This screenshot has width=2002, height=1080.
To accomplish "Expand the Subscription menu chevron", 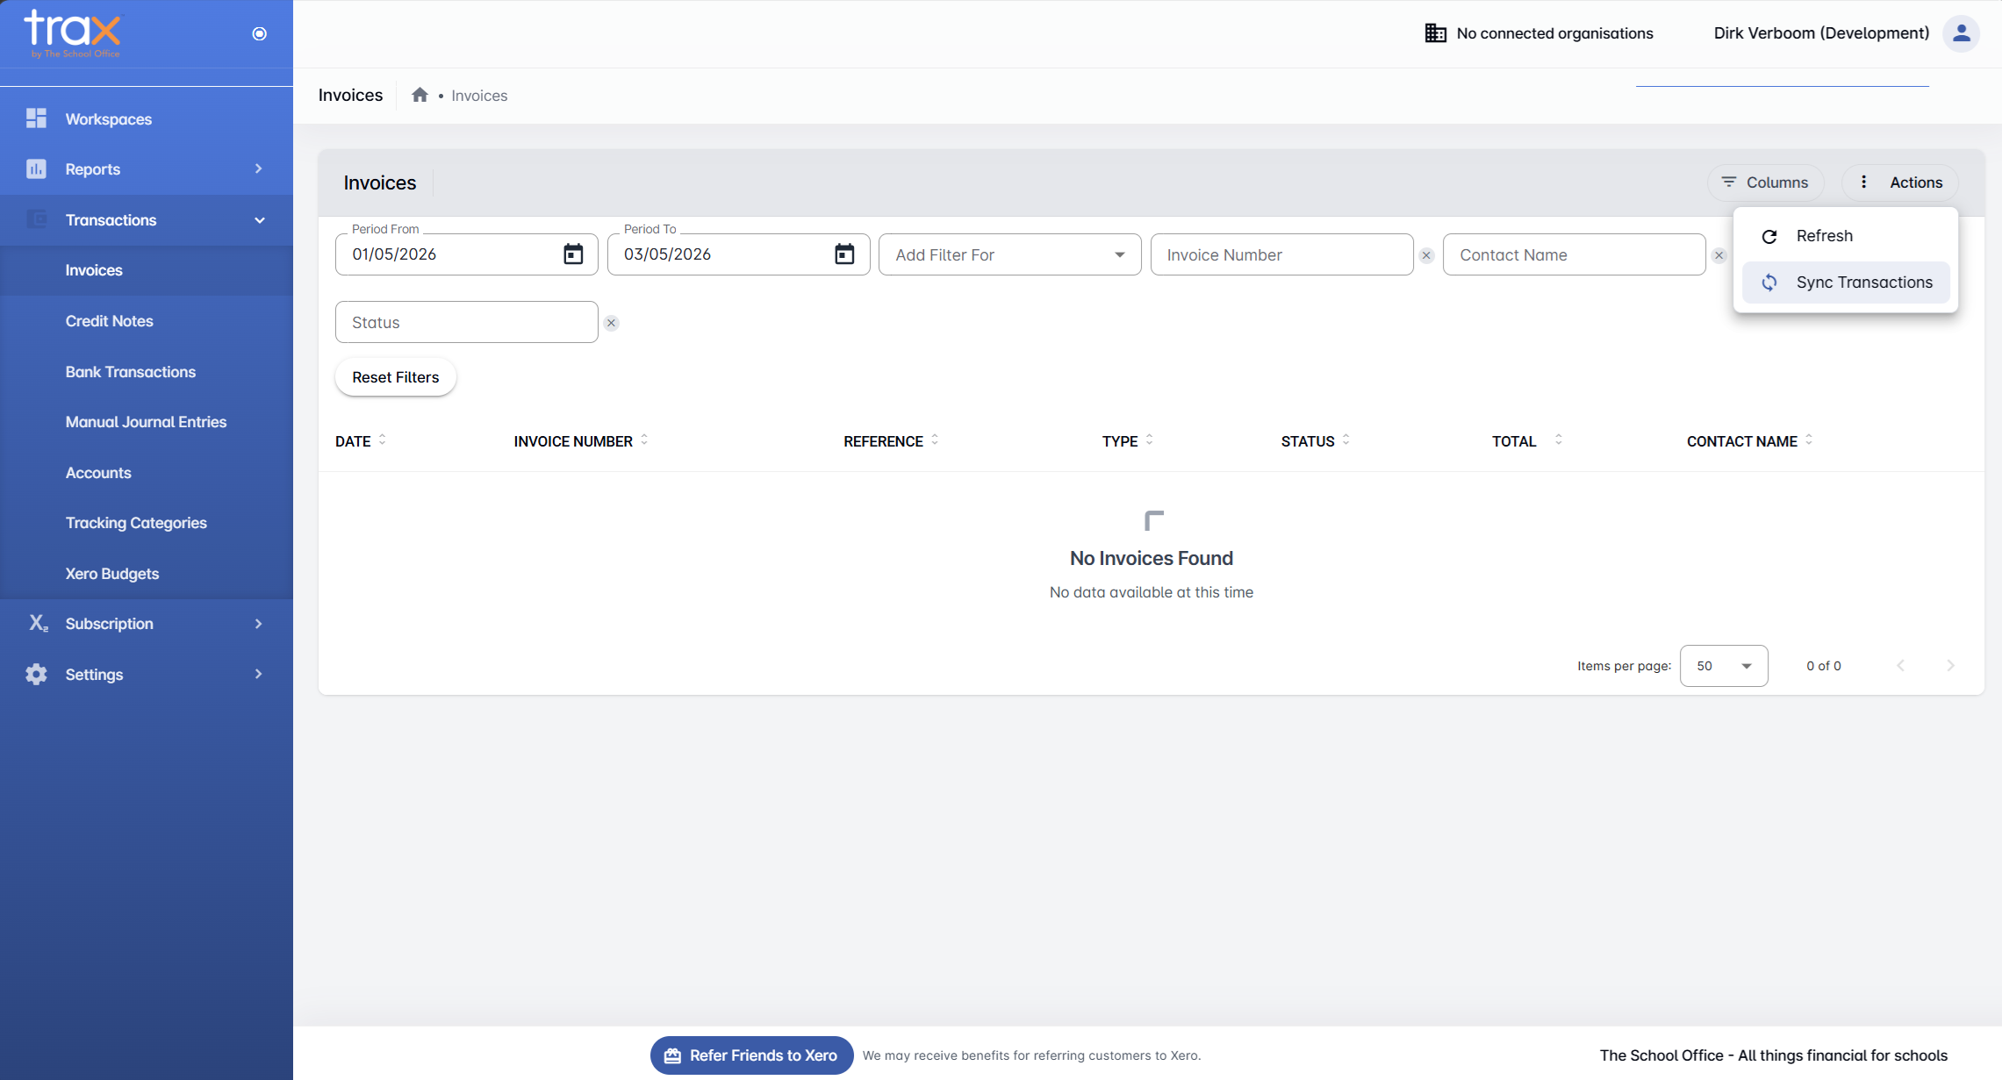I will point(258,624).
